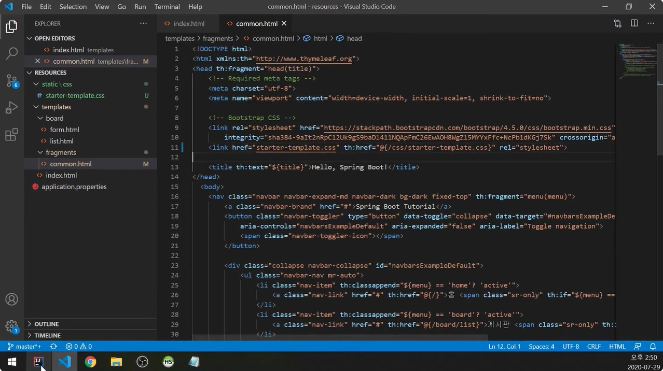Change file encoding UTF-8
Viewport: 663px width, 371px height.
pos(571,346)
